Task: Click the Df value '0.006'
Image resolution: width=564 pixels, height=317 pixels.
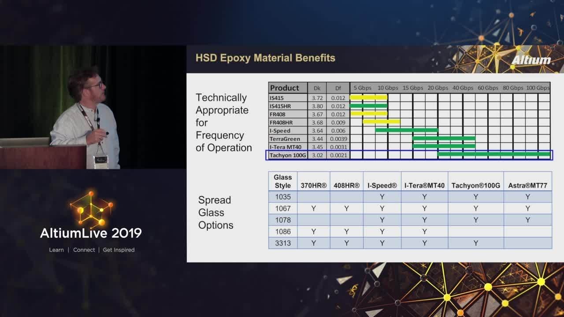Action: click(x=338, y=131)
